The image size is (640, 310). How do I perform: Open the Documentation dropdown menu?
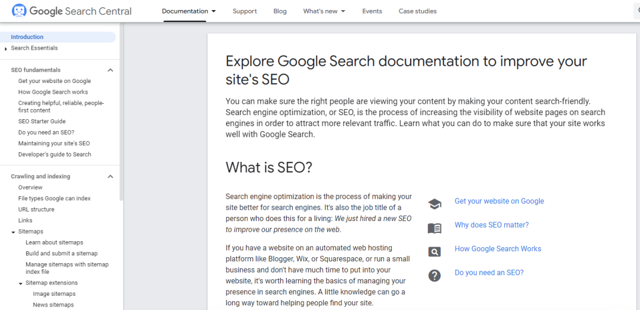pos(189,11)
